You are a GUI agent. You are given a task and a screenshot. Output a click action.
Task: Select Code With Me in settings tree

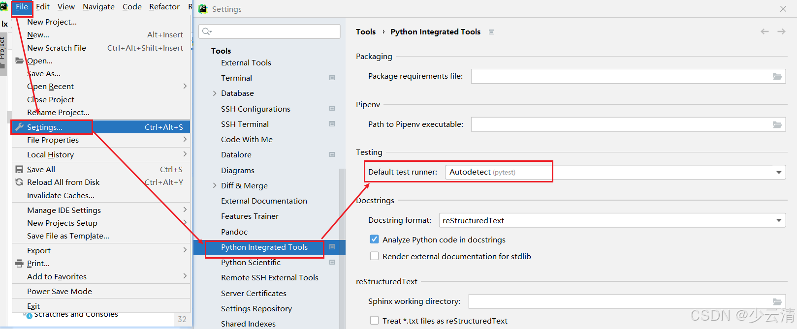coord(247,139)
